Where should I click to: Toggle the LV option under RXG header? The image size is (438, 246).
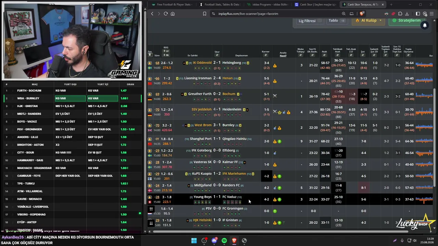(166, 51)
